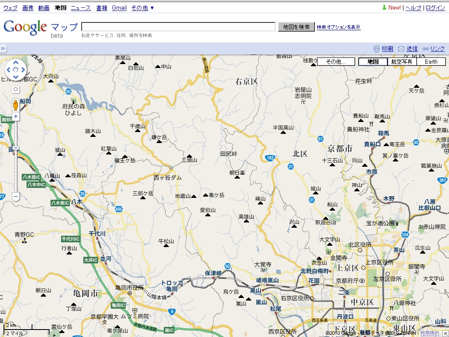
Task: Open Gmail from the top navigation
Action: pos(119,8)
